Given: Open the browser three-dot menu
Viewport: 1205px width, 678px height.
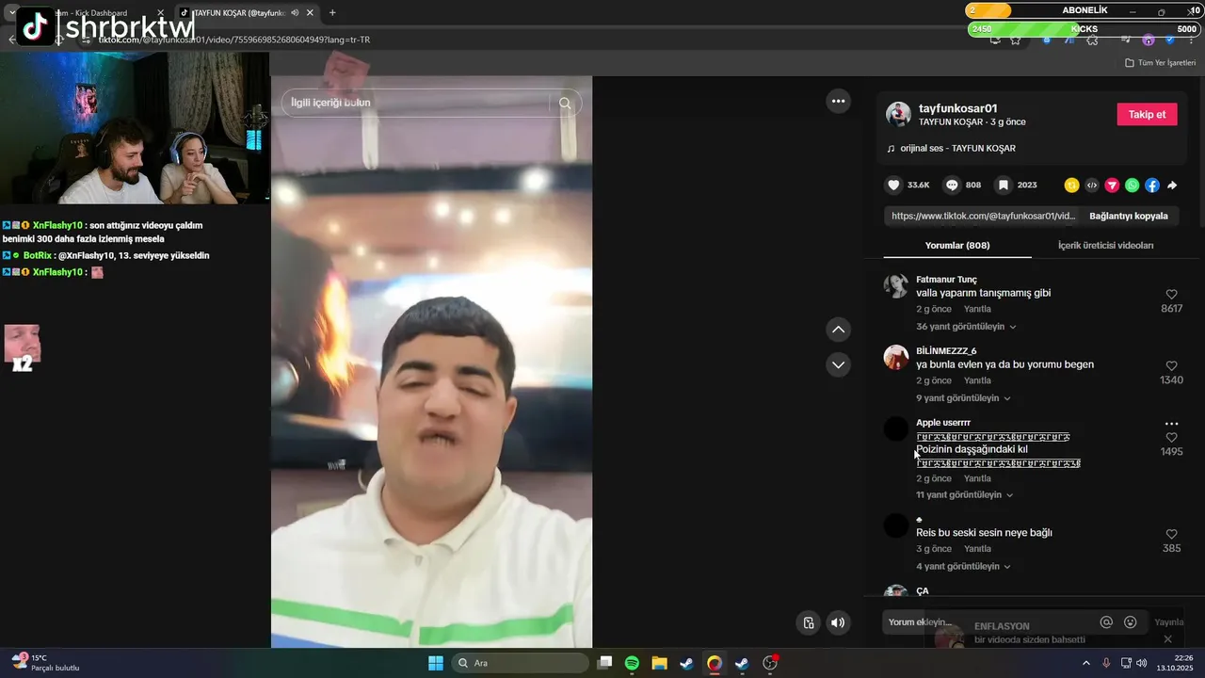Looking at the screenshot, I should coord(1191,40).
